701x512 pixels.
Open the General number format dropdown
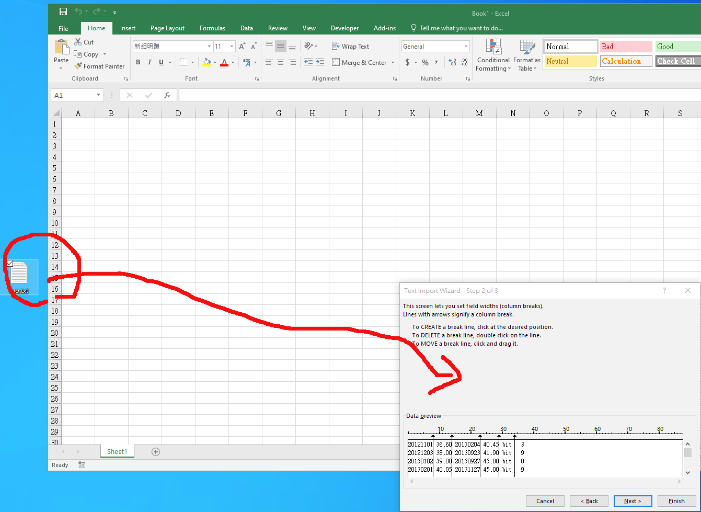(466, 47)
